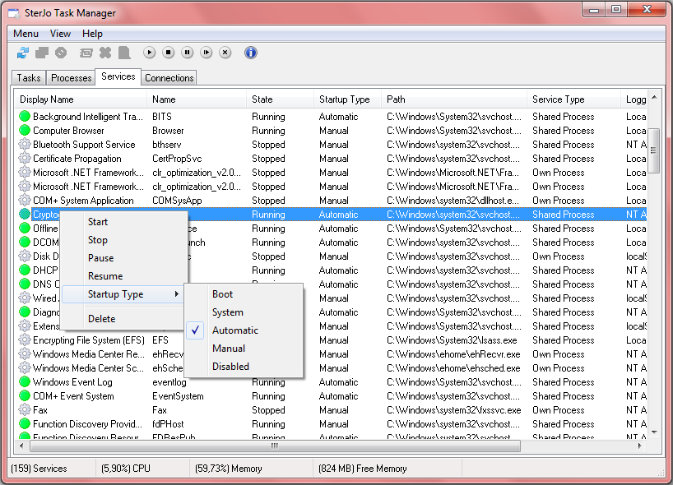The image size is (673, 485).
Task: Set startup type to Manual
Action: point(228,349)
